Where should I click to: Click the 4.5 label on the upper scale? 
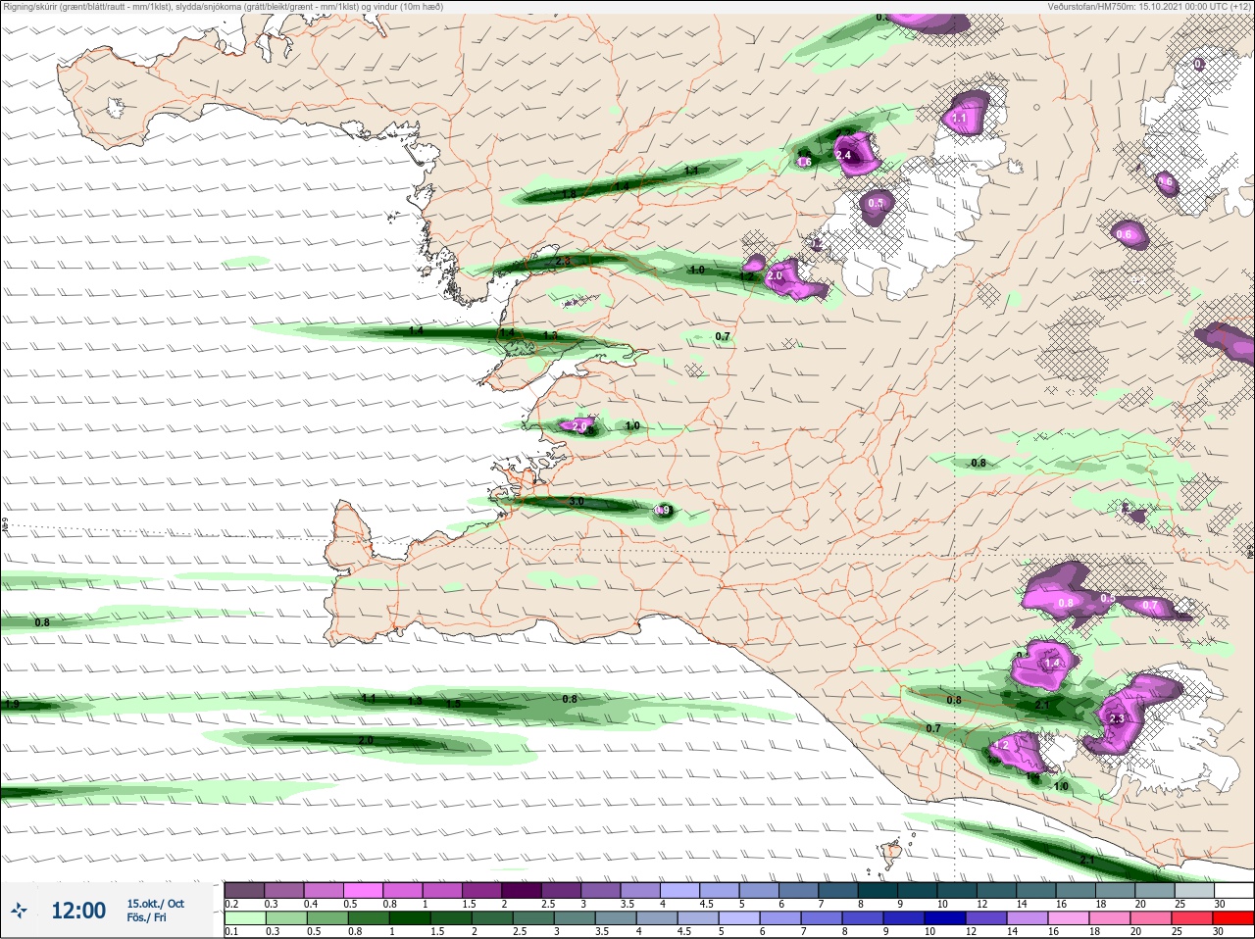click(705, 904)
